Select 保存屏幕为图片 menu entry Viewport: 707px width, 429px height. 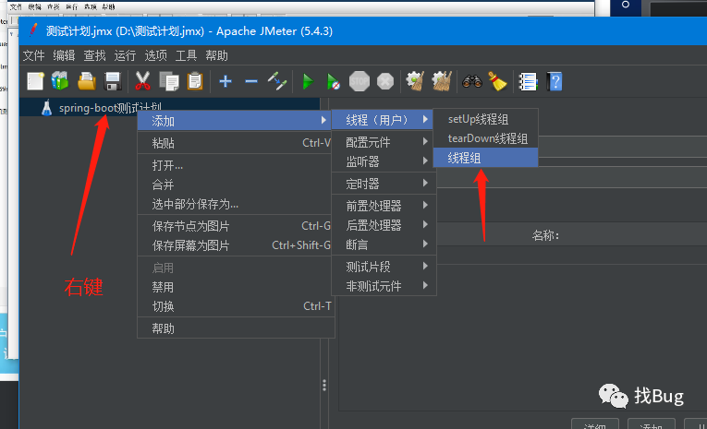pos(236,245)
